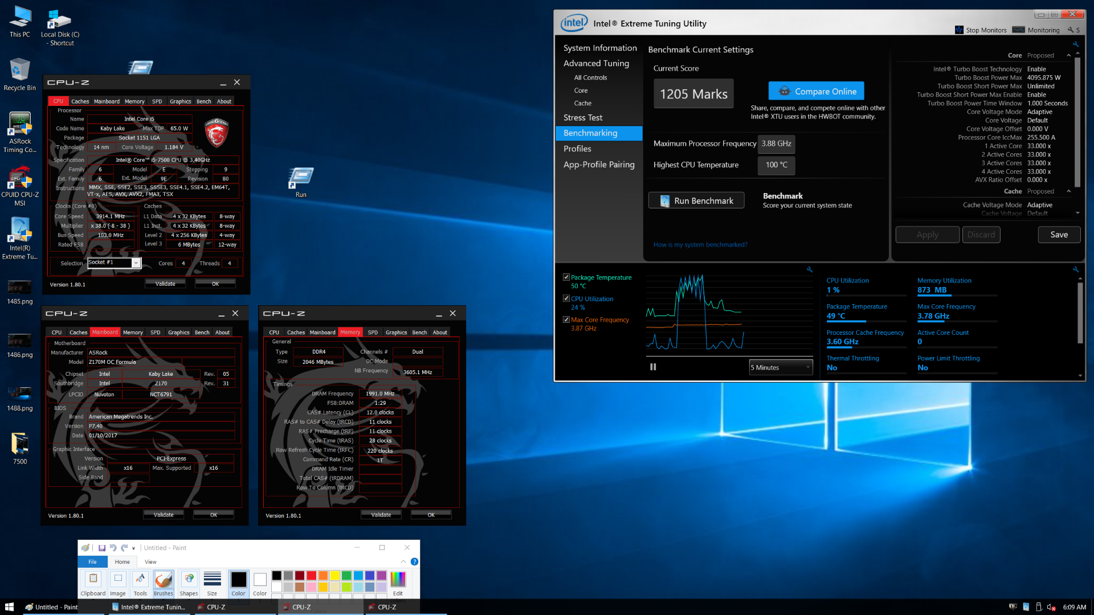Click OK in Memory CPU-Z window
This screenshot has width=1094, height=615.
(x=431, y=515)
